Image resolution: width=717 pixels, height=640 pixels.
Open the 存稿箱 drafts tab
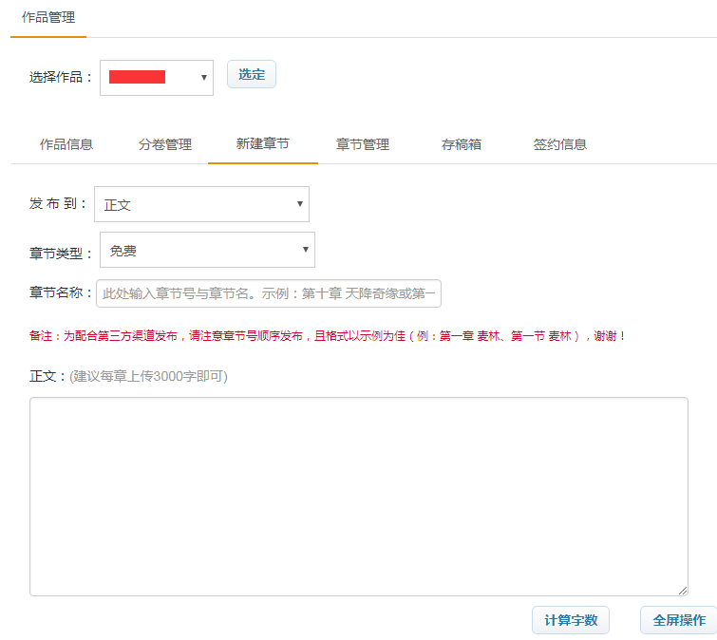pyautogui.click(x=462, y=144)
